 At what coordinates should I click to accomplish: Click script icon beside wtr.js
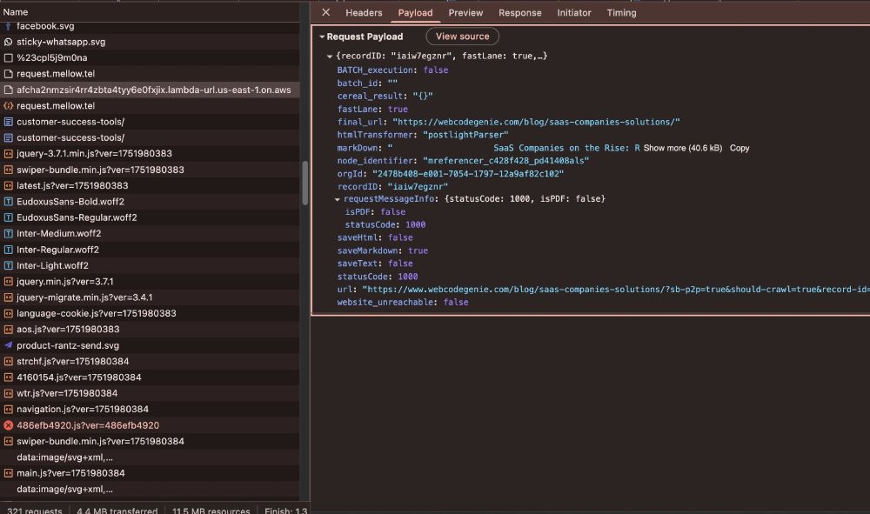[9, 394]
